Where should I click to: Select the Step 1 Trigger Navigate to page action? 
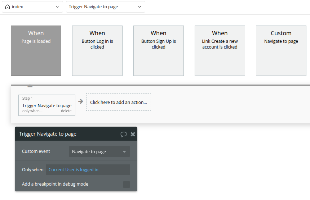point(47,105)
